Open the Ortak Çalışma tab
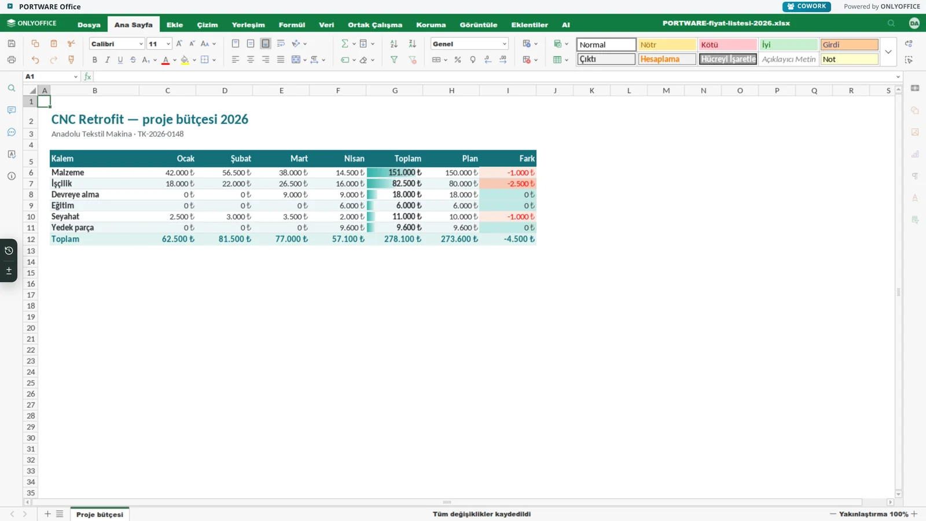Screen dimensions: 926x521 [375, 25]
